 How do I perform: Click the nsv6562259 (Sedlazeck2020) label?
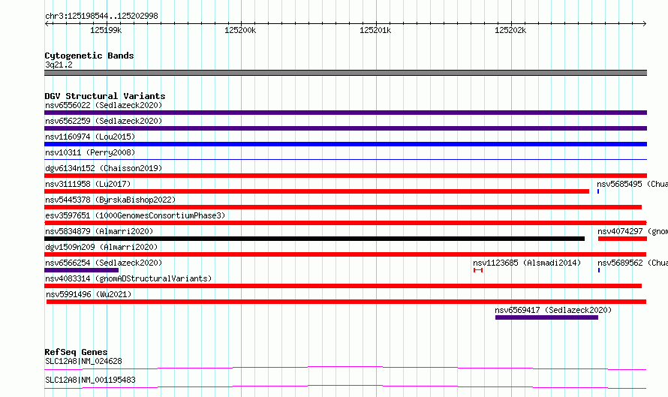(104, 121)
